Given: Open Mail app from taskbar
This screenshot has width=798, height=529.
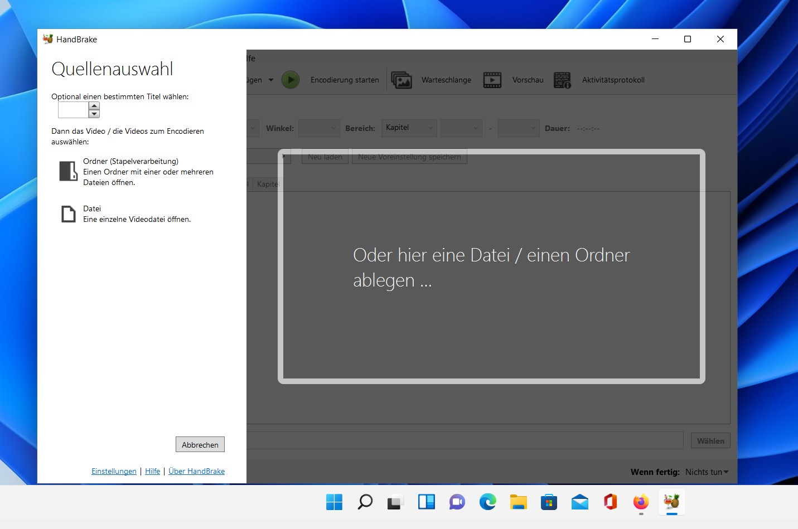Looking at the screenshot, I should 580,502.
